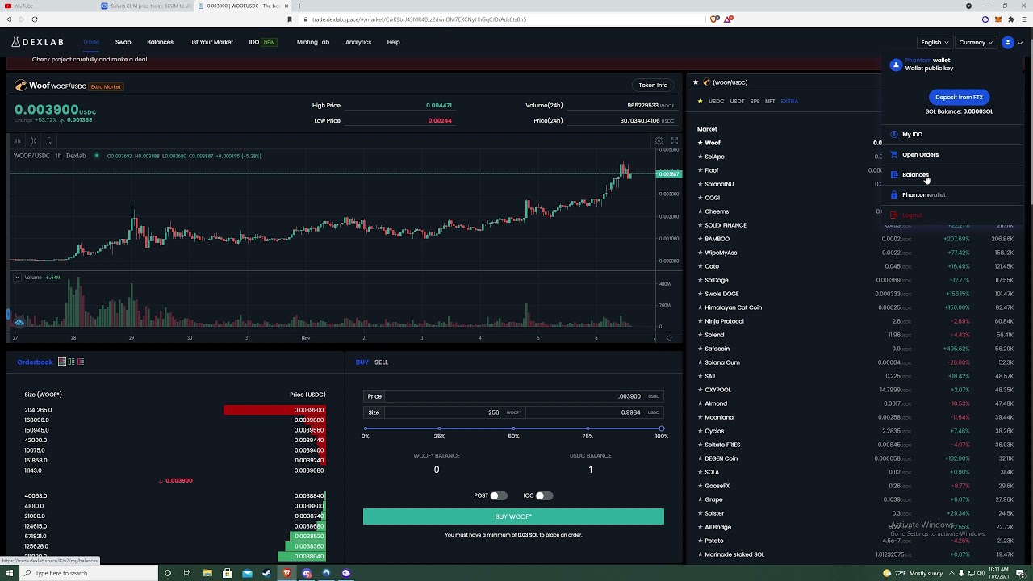Switch to the BUY tab
Screen dimensions: 1033x581
coord(362,362)
